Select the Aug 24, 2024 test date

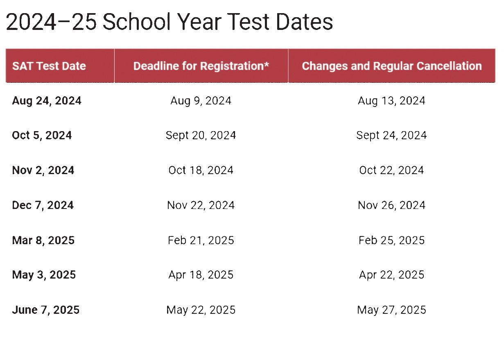coord(47,101)
